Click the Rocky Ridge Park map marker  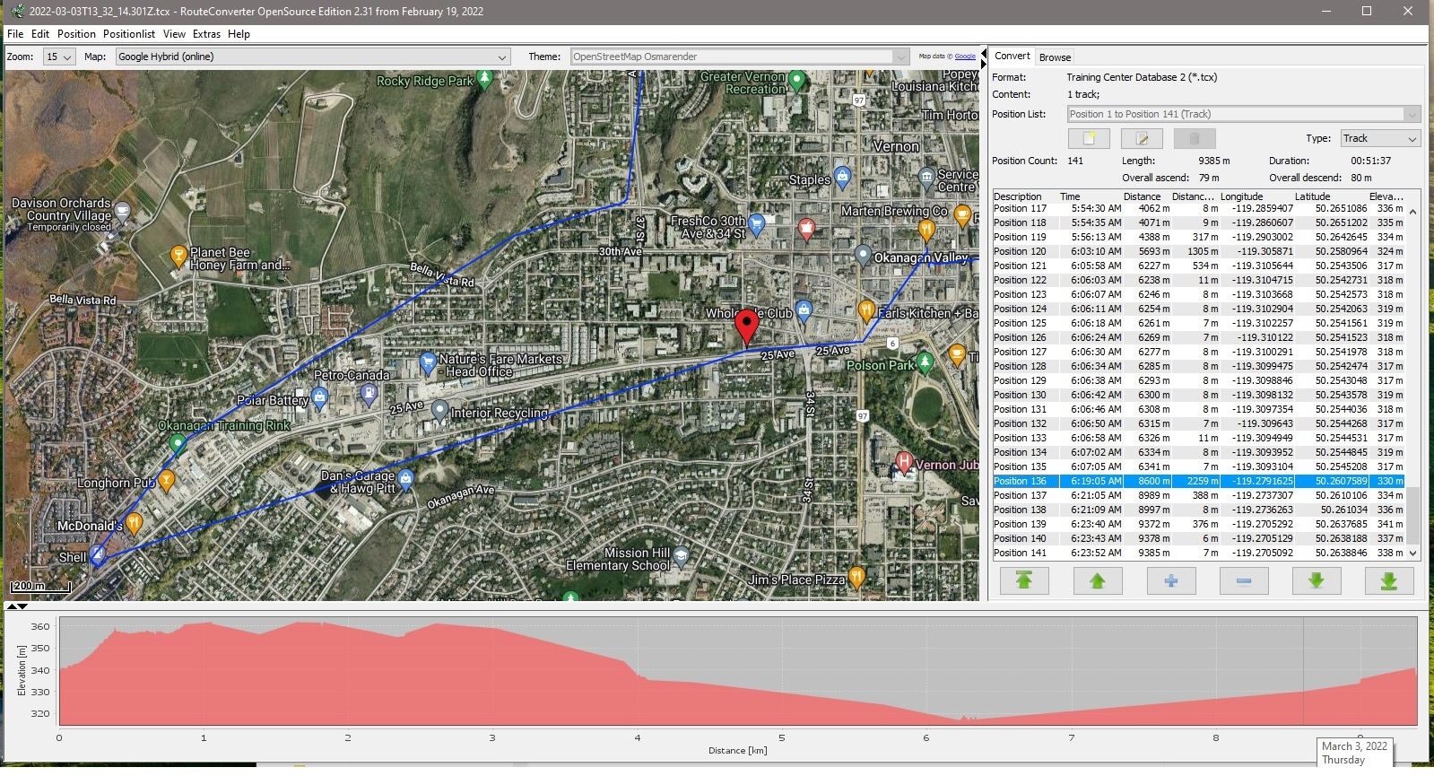pyautogui.click(x=485, y=79)
